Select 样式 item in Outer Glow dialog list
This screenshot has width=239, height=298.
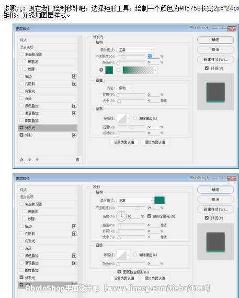tap(48, 40)
